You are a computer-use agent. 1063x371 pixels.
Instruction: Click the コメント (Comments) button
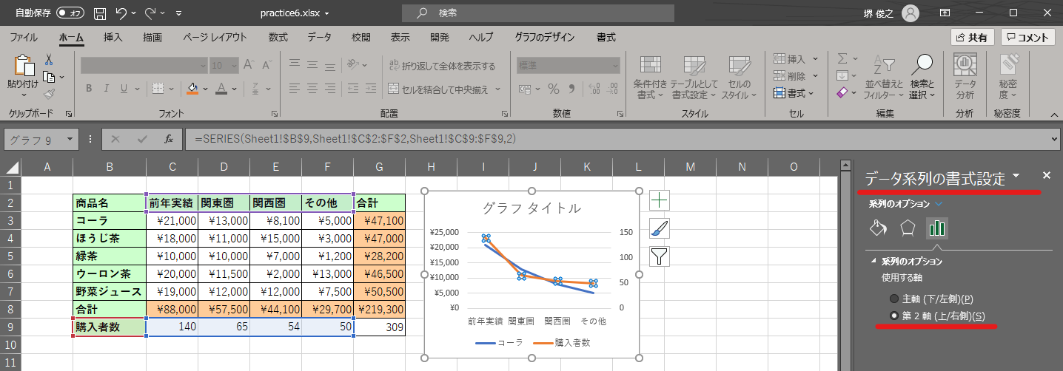coord(1028,38)
